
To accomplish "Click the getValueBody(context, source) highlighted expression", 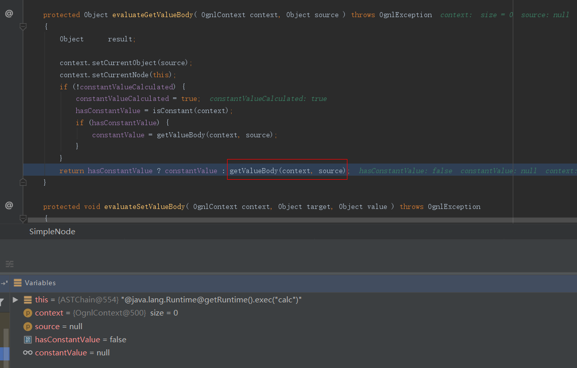I will click(x=287, y=171).
